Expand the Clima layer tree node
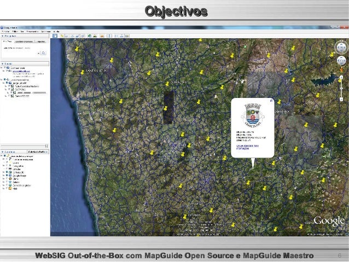 (4, 179)
